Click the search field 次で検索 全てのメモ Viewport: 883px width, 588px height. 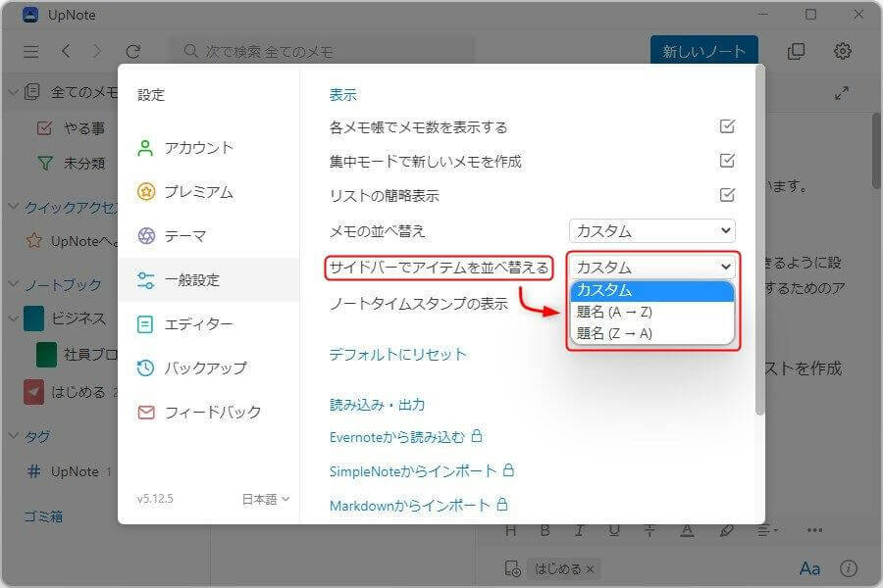(x=321, y=52)
